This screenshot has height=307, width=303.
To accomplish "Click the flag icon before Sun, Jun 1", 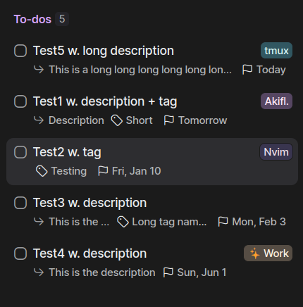I will pos(168,272).
